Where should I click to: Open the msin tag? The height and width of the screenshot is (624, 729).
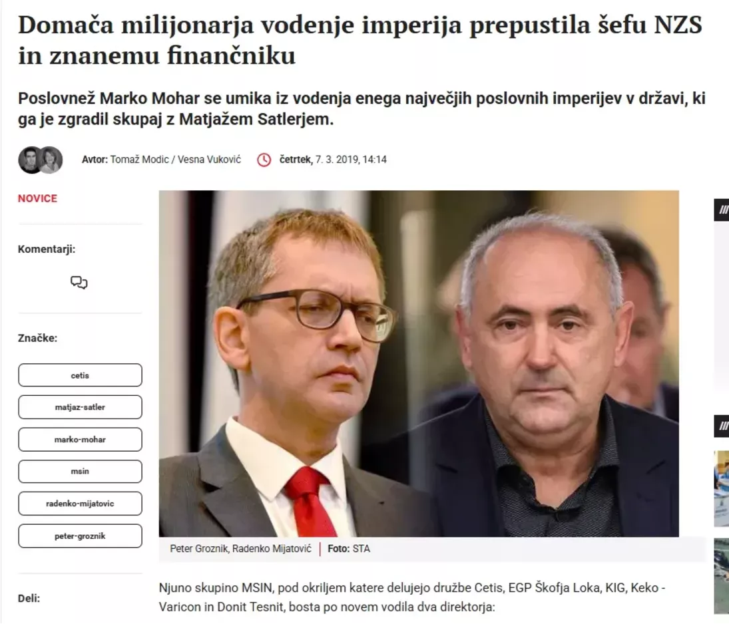(80, 472)
